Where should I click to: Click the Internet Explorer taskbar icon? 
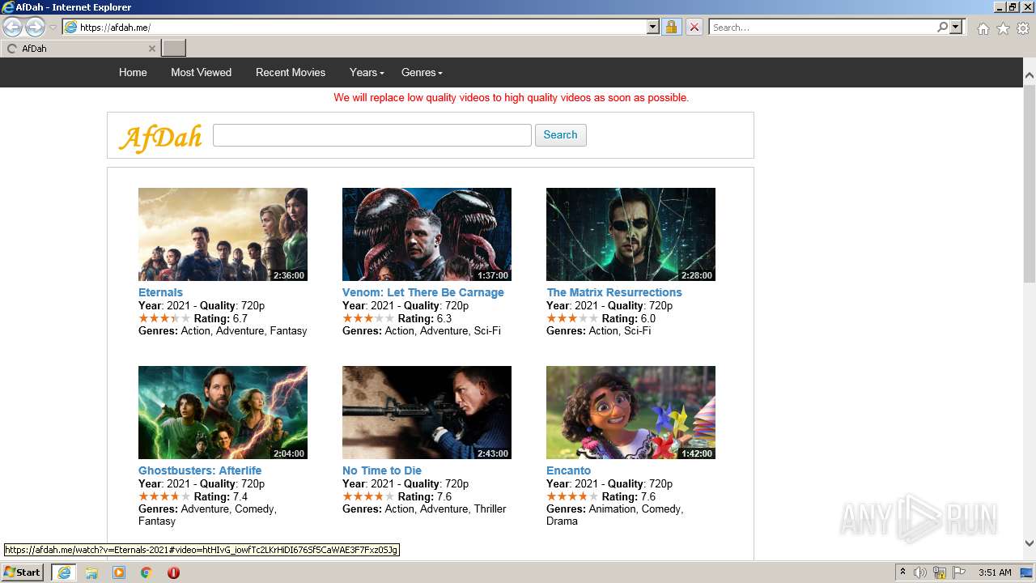coord(63,572)
